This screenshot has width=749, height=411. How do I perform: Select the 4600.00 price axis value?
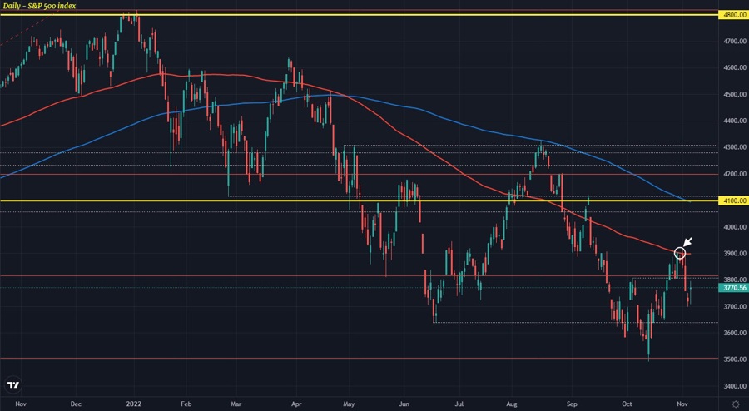coord(735,67)
